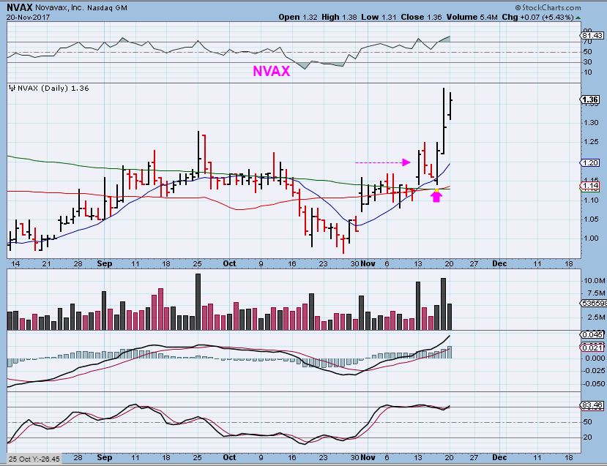This screenshot has height=466, width=607.
Task: Click the 1.20 moving average tag
Action: (x=590, y=163)
